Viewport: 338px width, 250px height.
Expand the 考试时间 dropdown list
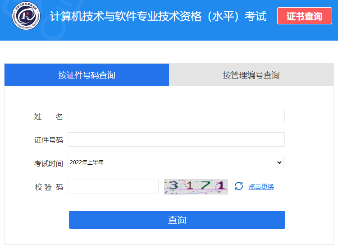(175, 162)
